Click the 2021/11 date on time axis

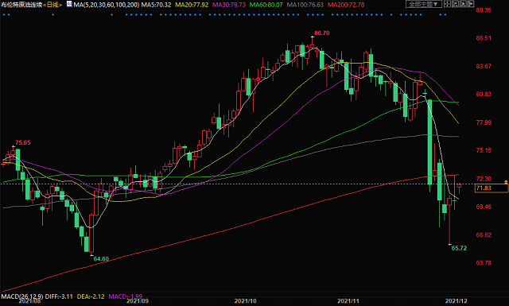tap(348, 301)
